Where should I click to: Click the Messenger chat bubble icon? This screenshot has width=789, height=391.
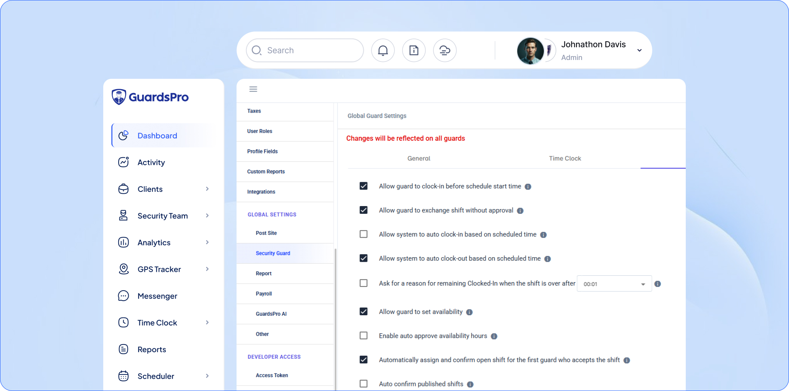coord(123,296)
